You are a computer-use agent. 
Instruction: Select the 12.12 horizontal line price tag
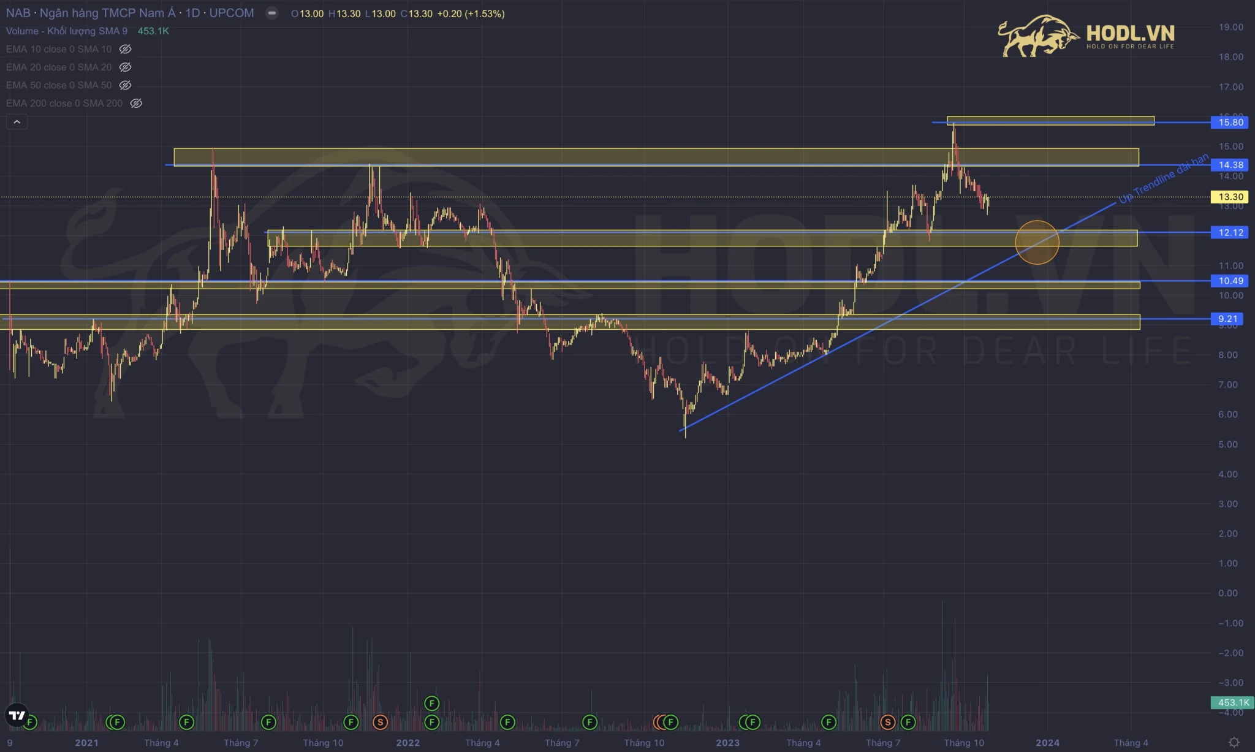pyautogui.click(x=1230, y=233)
